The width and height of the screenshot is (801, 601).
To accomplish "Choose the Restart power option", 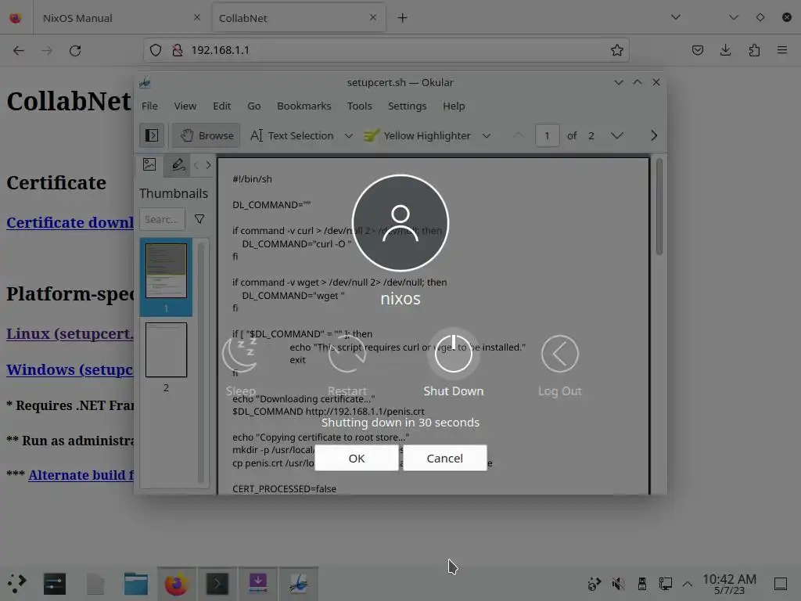I will (x=347, y=366).
